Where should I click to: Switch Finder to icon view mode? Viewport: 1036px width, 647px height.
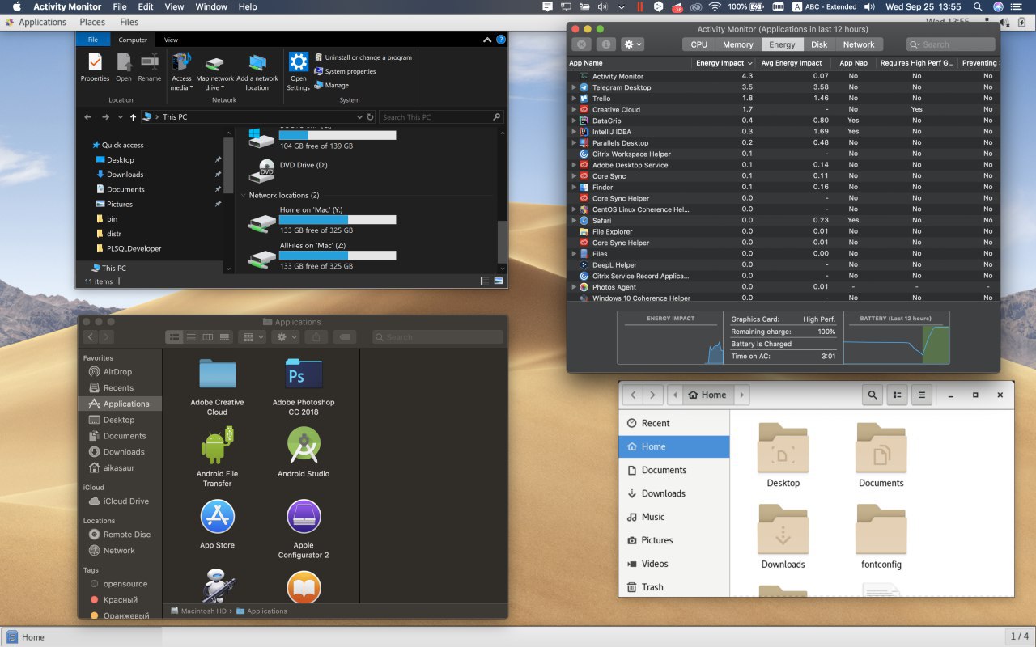(174, 336)
